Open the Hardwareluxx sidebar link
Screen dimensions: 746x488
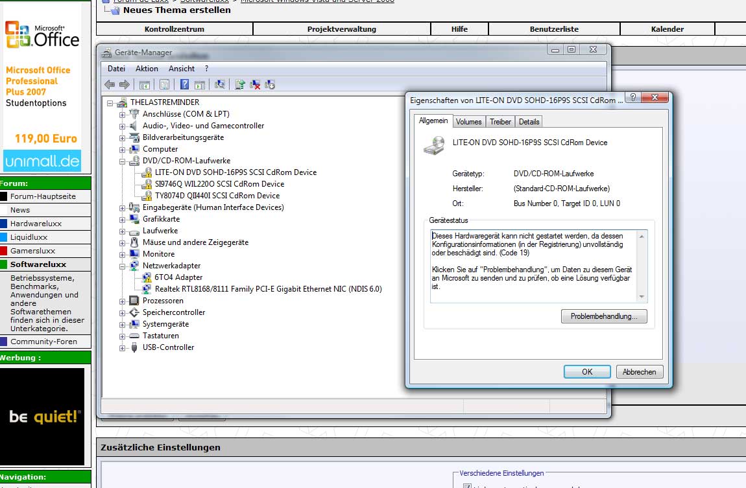pyautogui.click(x=36, y=224)
